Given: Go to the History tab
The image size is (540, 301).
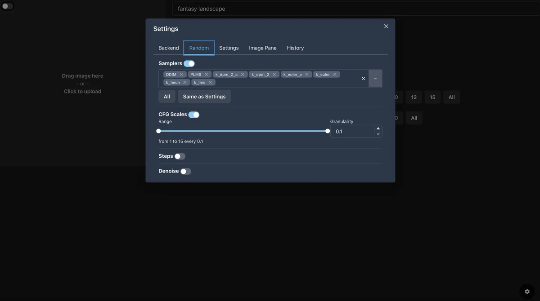Looking at the screenshot, I should pyautogui.click(x=295, y=48).
